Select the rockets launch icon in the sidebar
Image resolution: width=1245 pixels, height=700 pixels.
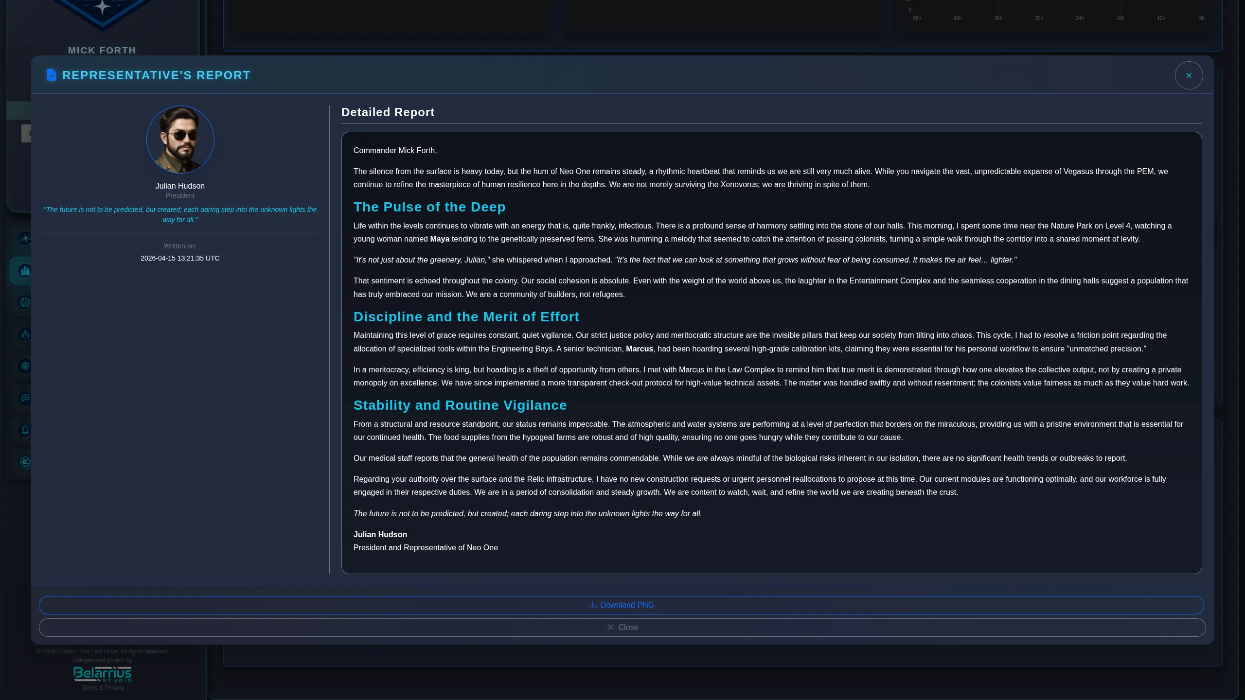click(25, 334)
